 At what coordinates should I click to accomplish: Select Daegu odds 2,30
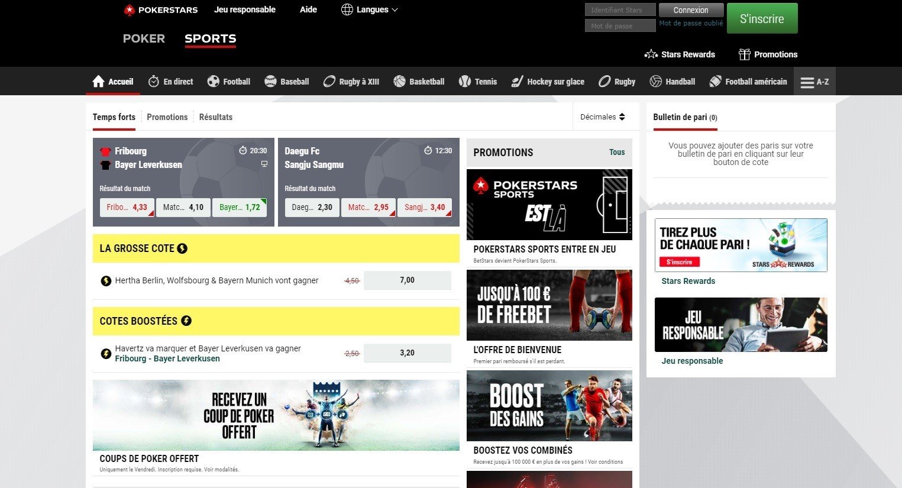click(x=312, y=207)
